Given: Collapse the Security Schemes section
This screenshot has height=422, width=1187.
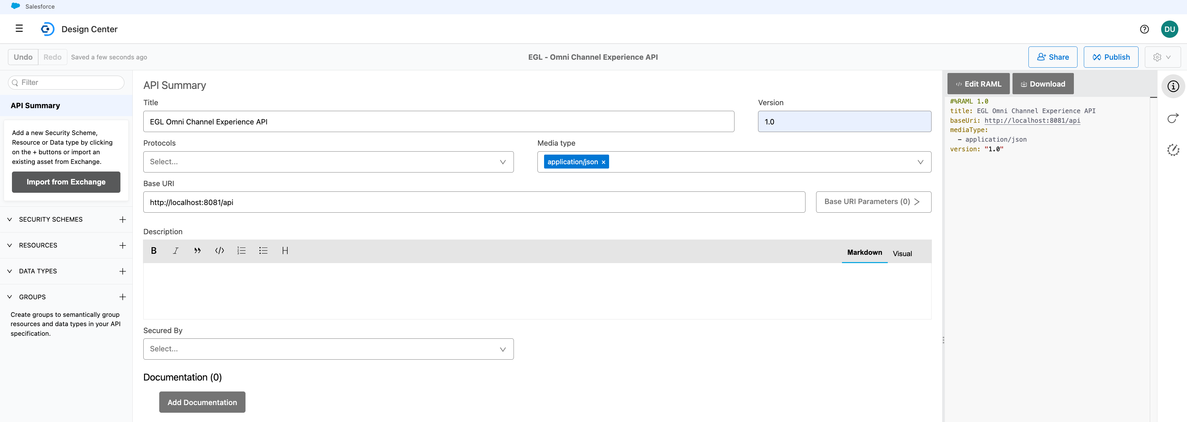Looking at the screenshot, I should point(10,220).
